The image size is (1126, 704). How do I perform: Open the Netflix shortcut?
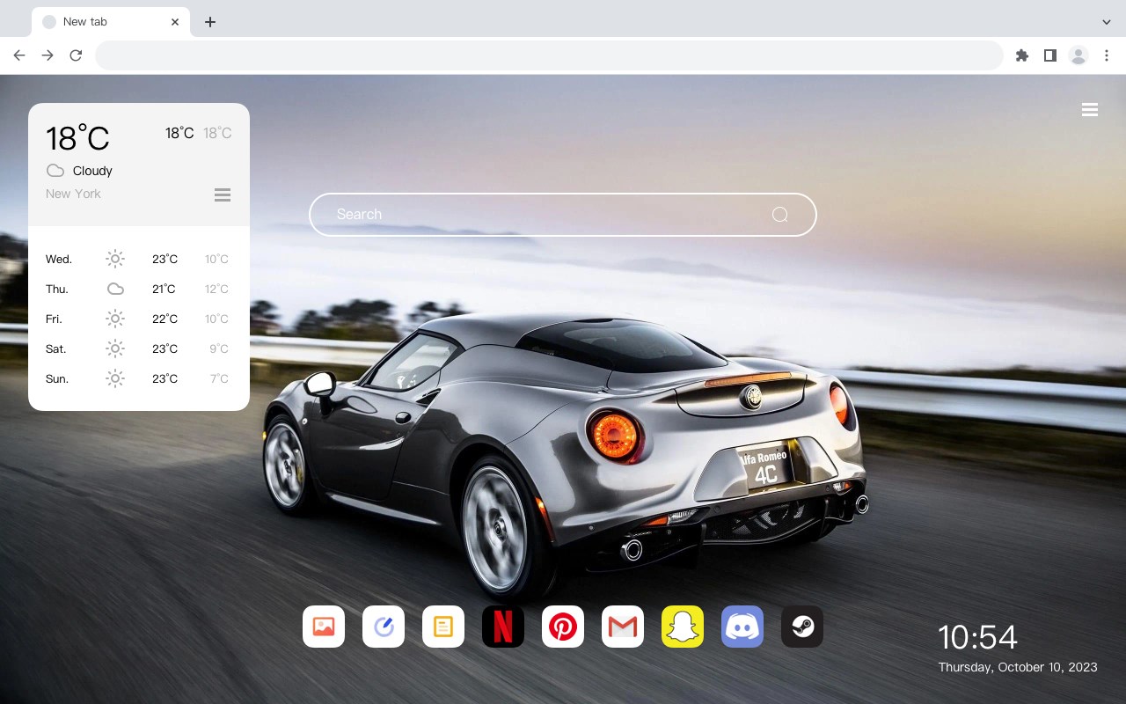[503, 627]
